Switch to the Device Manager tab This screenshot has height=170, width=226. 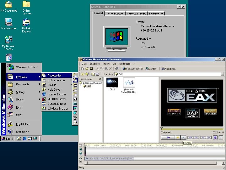click(115, 14)
